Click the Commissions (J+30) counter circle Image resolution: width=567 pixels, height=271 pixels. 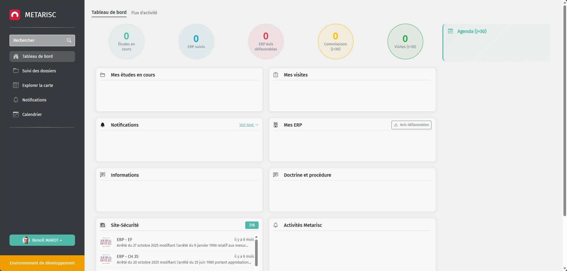click(x=336, y=42)
